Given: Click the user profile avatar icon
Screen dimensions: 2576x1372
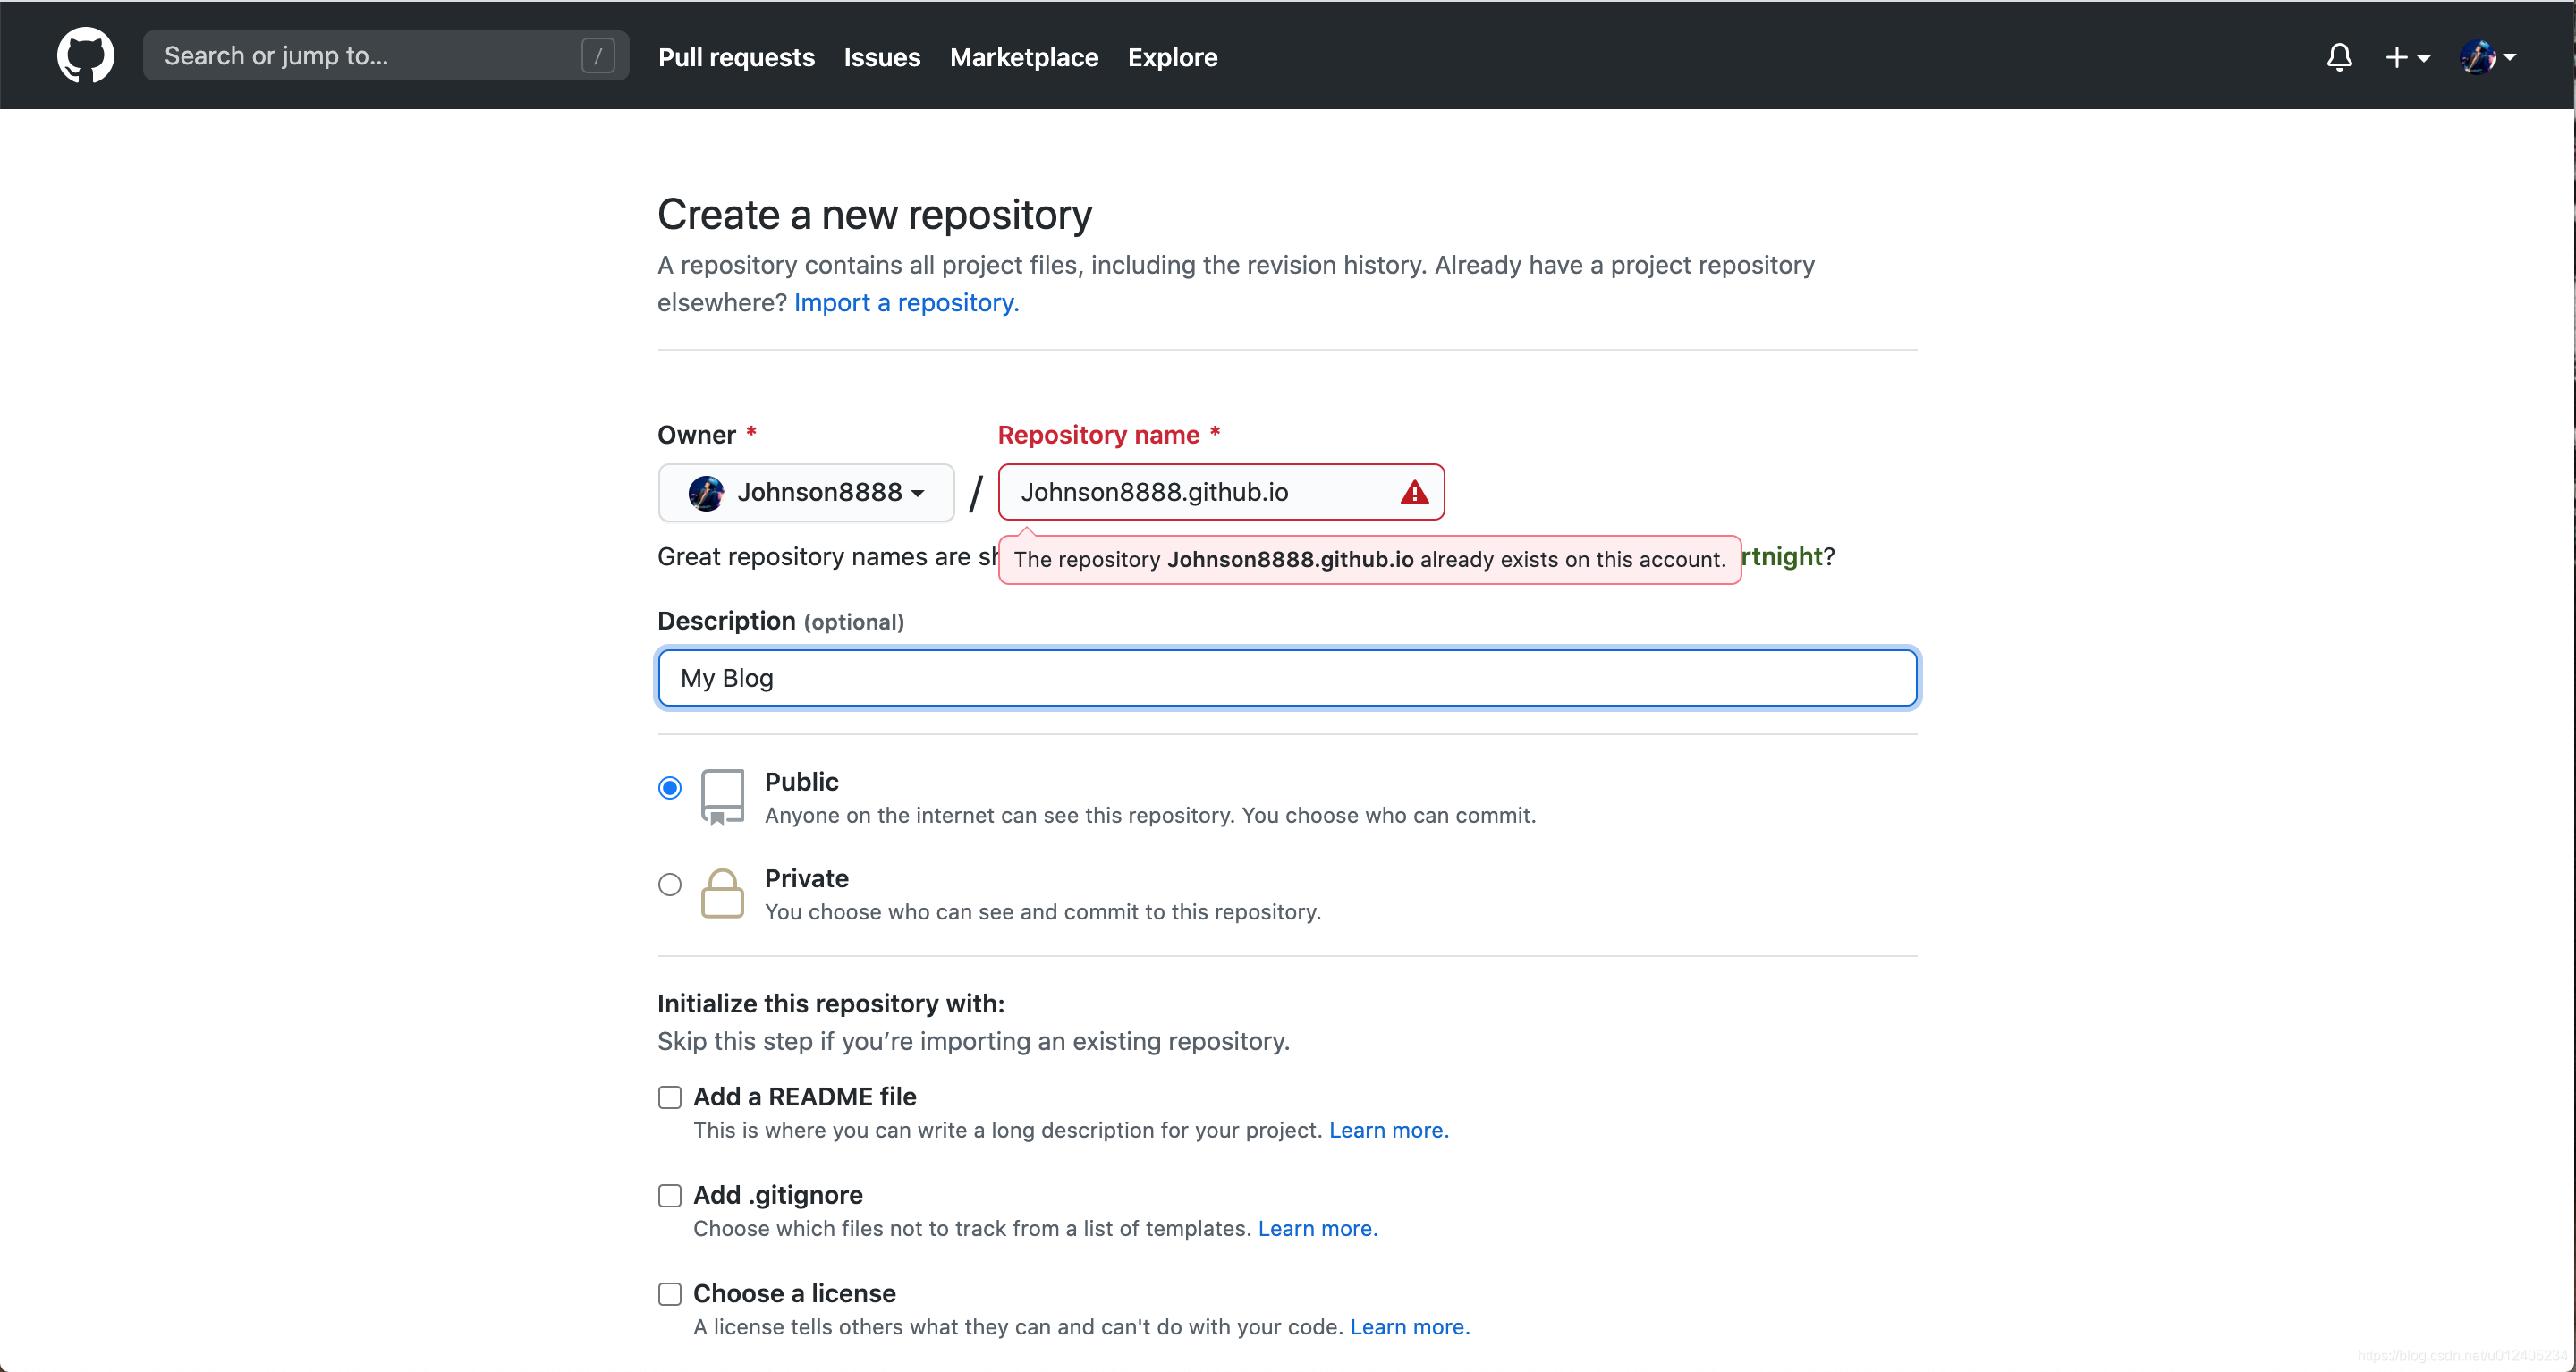Looking at the screenshot, I should point(2478,58).
